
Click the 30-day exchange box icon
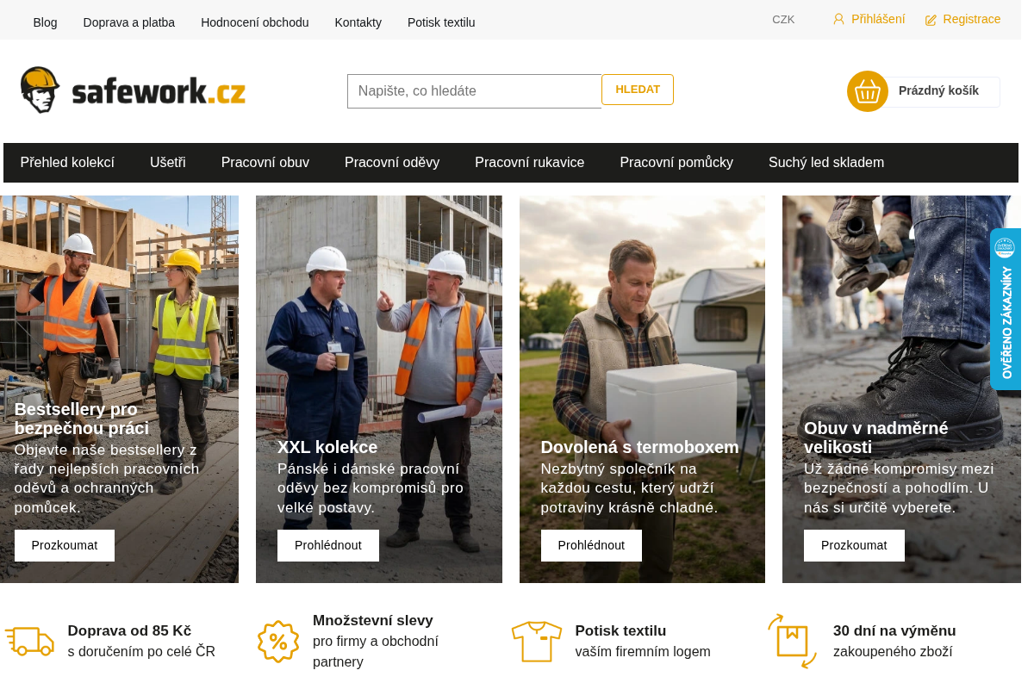792,641
